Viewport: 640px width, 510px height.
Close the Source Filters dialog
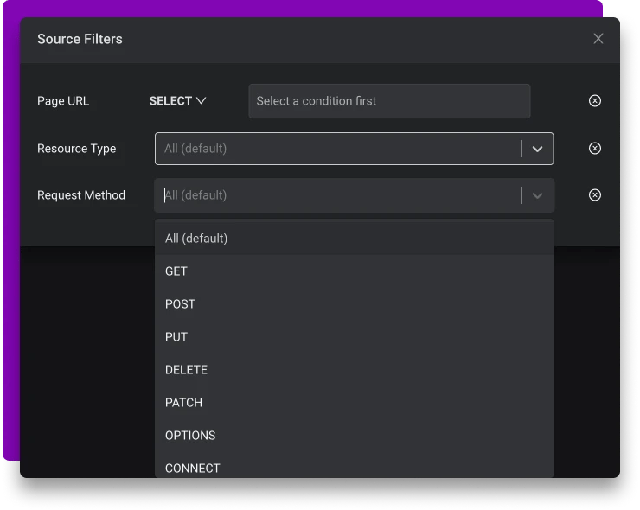point(598,39)
